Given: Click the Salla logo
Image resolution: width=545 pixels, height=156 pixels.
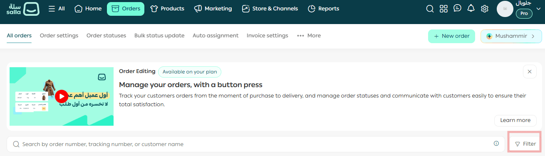Looking at the screenshot, I should (x=23, y=9).
